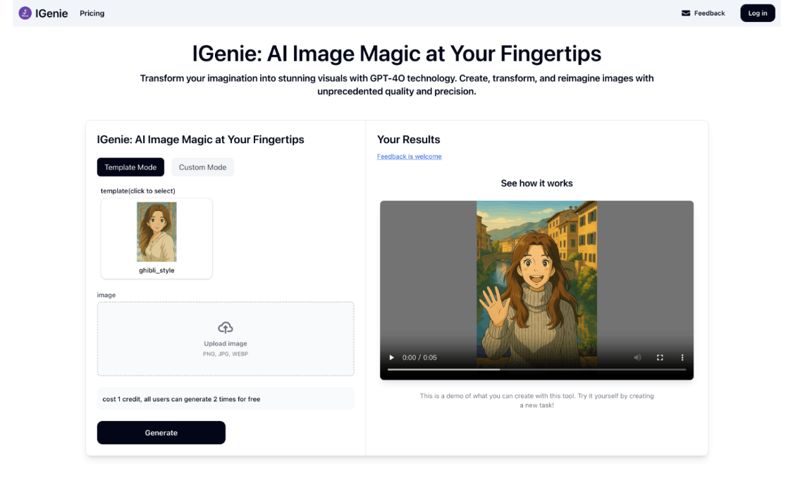The image size is (793, 498).
Task: Click the Feedback envelope icon
Action: pyautogui.click(x=684, y=13)
